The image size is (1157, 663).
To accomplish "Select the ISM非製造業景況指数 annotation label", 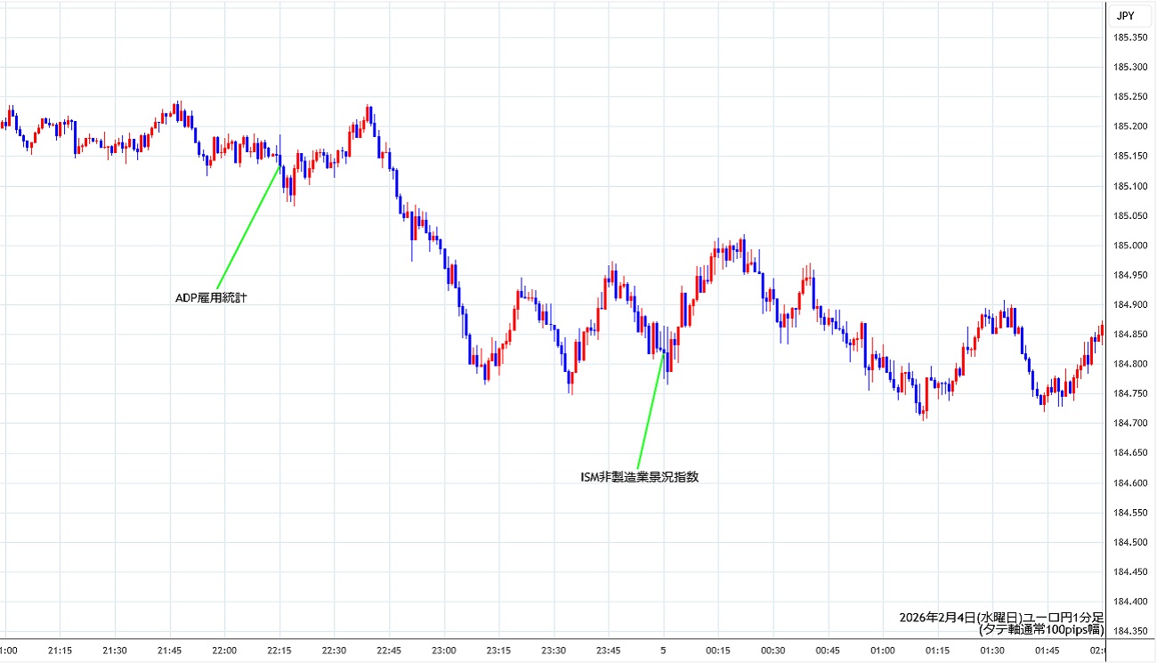I will pos(639,477).
